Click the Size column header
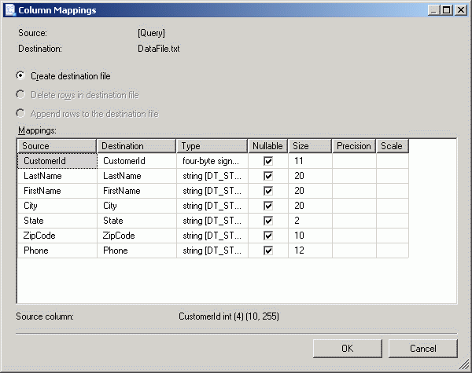 [x=310, y=146]
